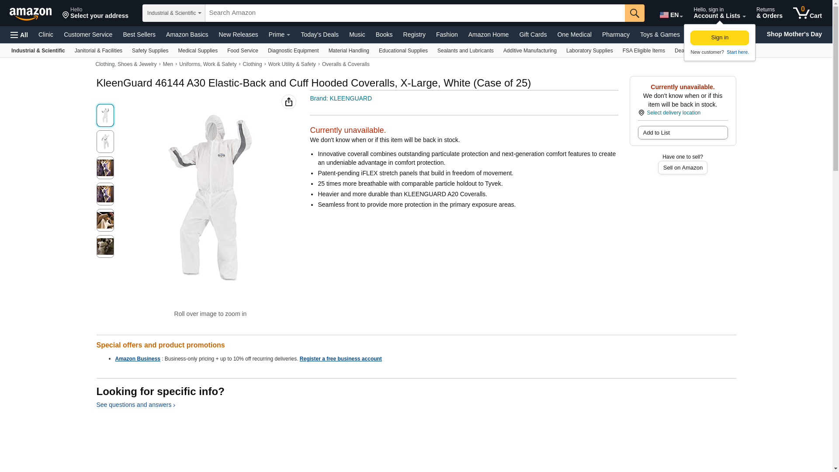This screenshot has width=839, height=472.
Task: Click the Sell on Amazon button
Action: coord(683,168)
